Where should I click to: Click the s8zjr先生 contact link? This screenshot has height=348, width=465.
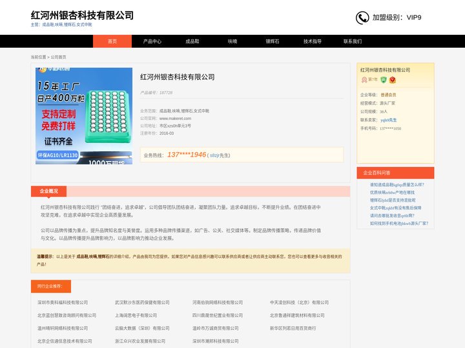coord(220,155)
